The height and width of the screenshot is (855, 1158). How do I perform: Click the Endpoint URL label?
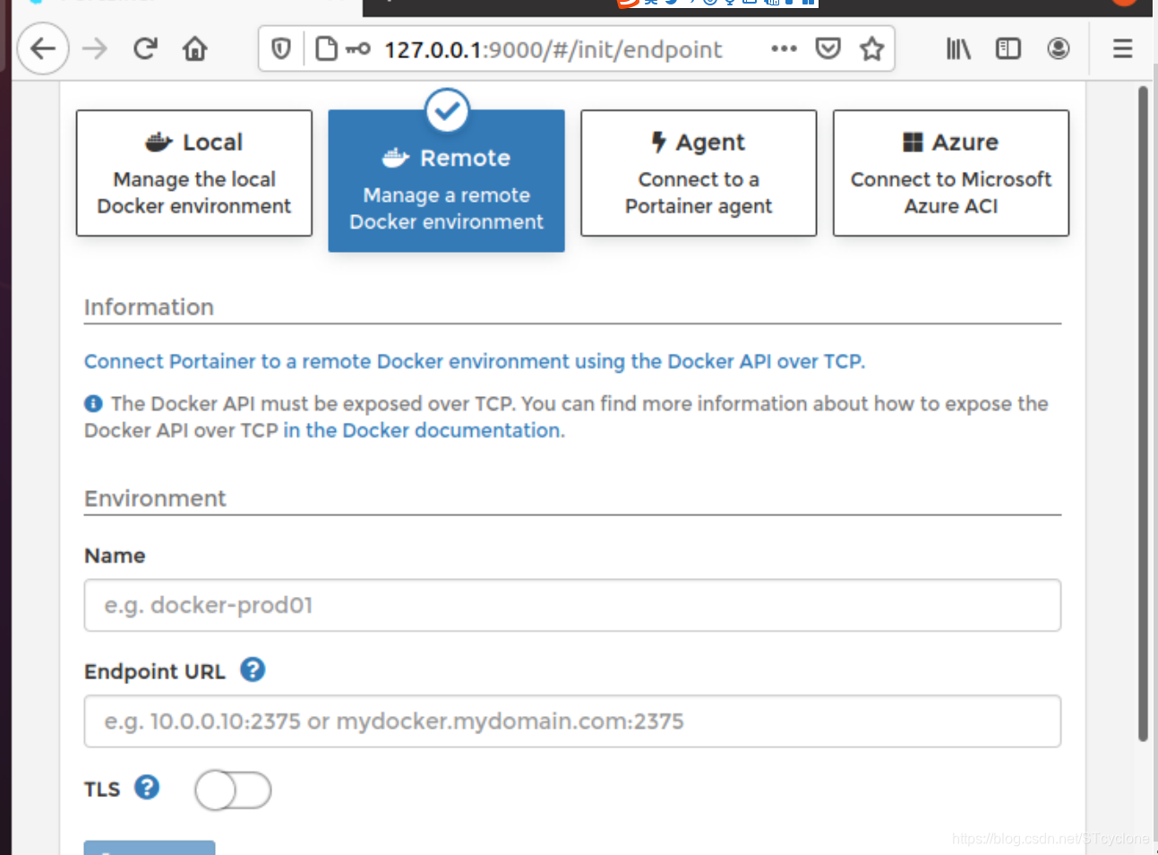(155, 671)
